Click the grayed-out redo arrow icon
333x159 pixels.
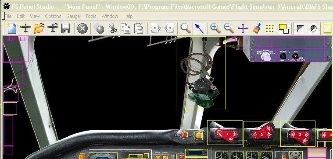(169, 28)
